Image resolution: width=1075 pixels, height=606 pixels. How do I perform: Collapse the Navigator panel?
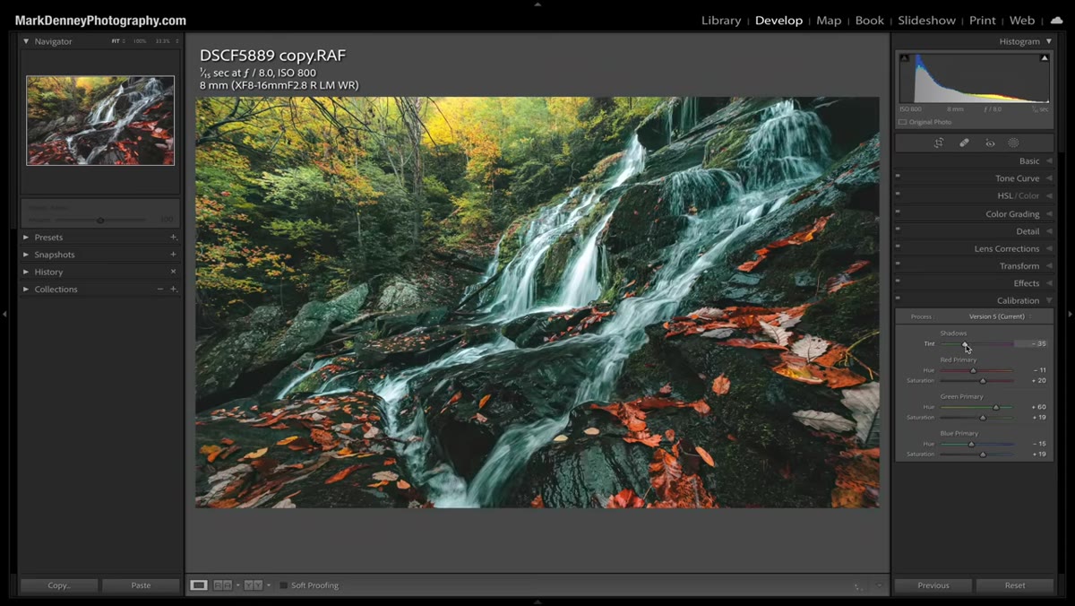[26, 41]
